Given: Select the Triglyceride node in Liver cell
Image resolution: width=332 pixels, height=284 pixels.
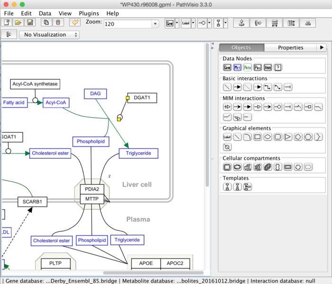Looking at the screenshot, I should [x=138, y=153].
